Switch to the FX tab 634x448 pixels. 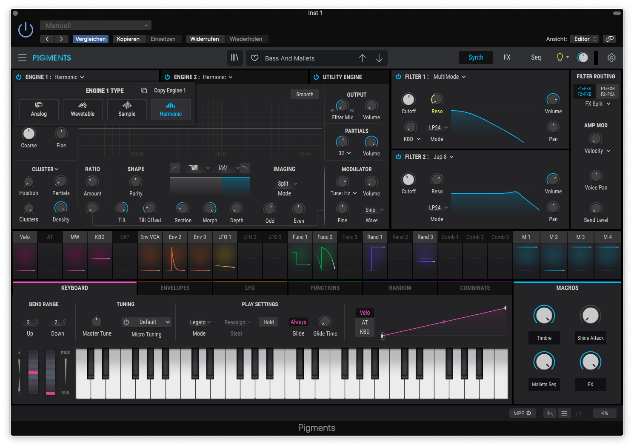(x=507, y=57)
